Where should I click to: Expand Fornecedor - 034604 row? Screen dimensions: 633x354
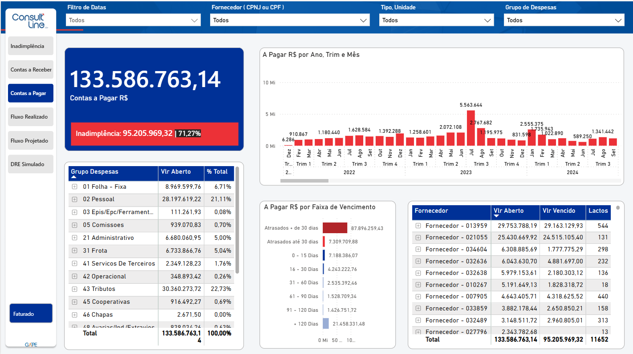pos(418,250)
